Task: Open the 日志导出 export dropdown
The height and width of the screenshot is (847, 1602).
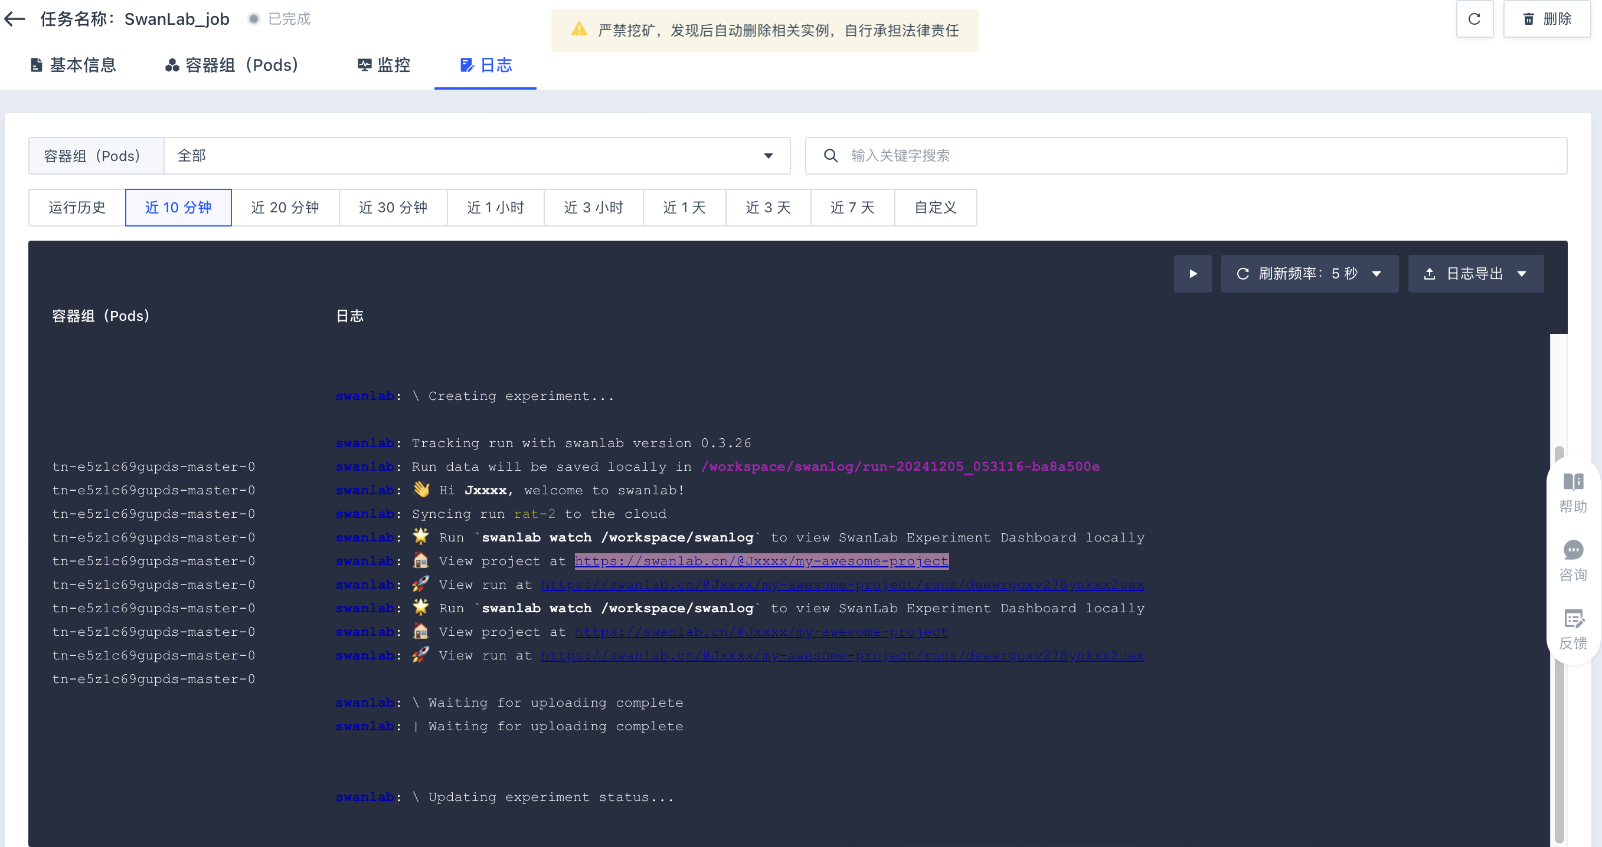Action: [1476, 274]
